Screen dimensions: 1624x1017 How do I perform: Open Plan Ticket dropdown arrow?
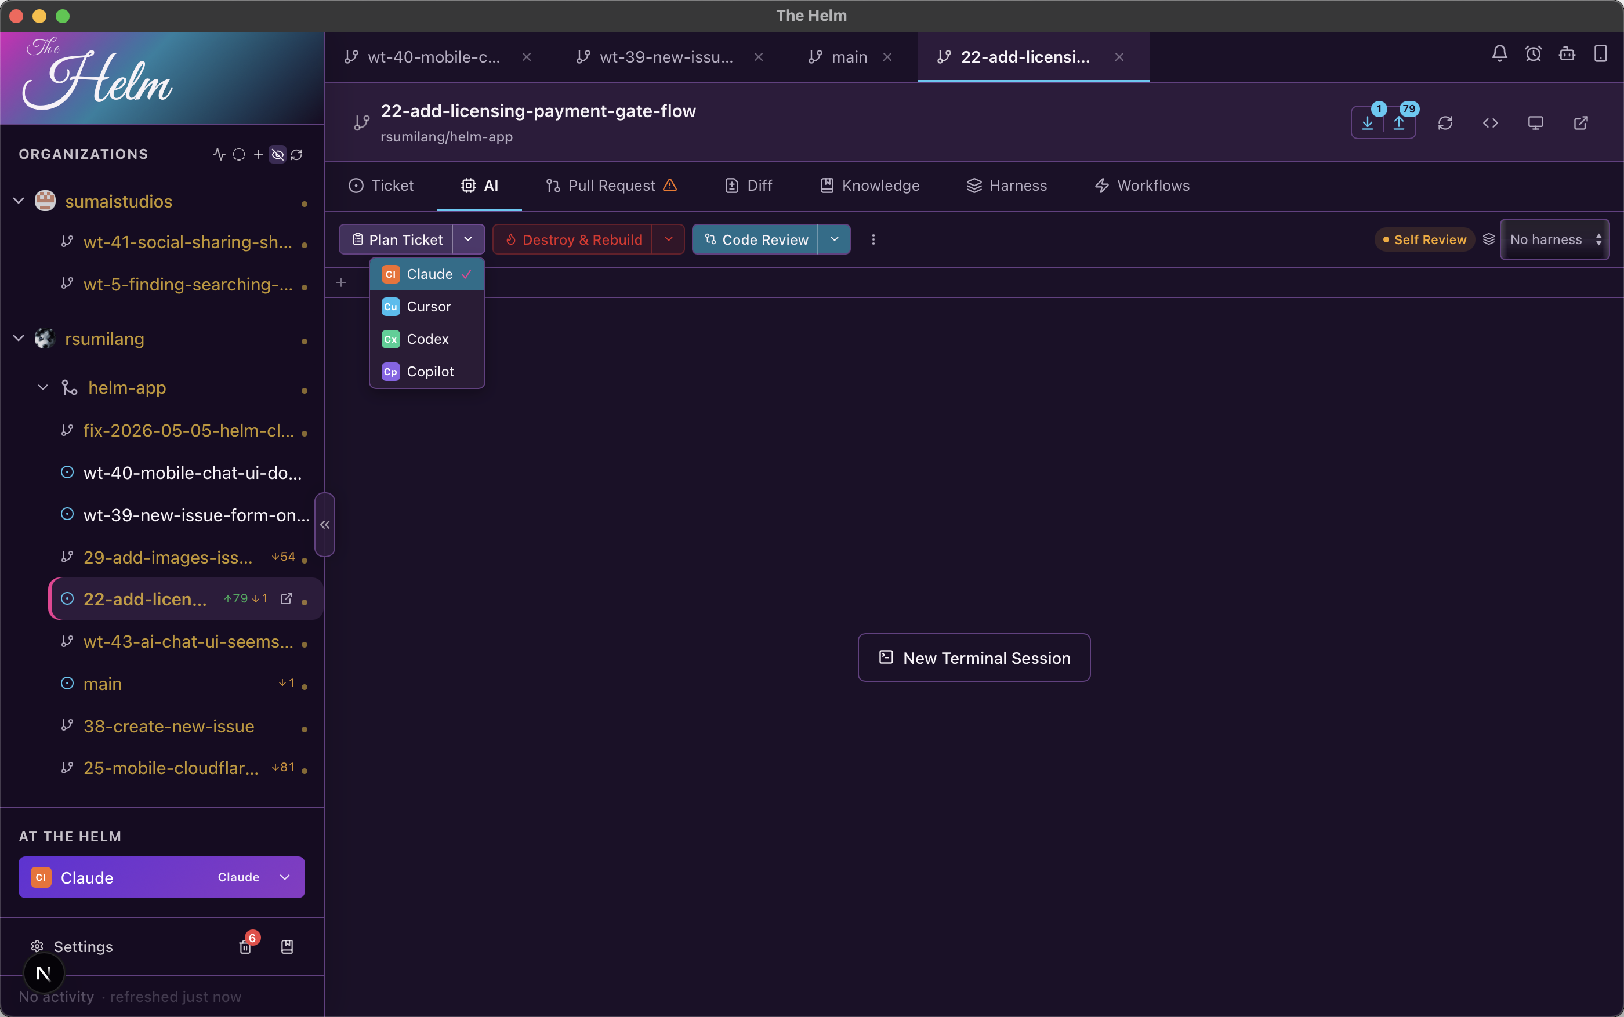[468, 239]
